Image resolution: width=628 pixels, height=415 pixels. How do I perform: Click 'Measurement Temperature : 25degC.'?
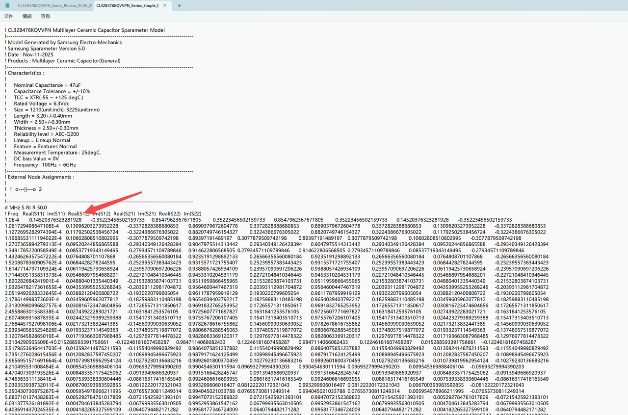[x=57, y=153]
